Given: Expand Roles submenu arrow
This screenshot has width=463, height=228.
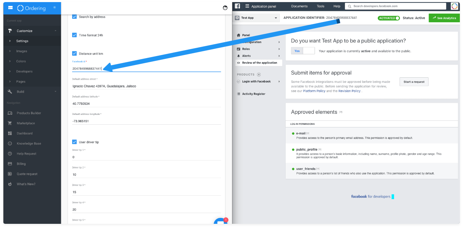Looking at the screenshot, I should pyautogui.click(x=279, y=49).
